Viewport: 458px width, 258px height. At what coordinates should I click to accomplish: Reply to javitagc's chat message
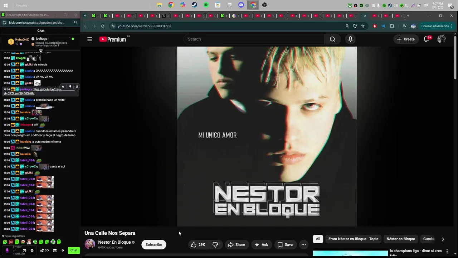point(63,87)
